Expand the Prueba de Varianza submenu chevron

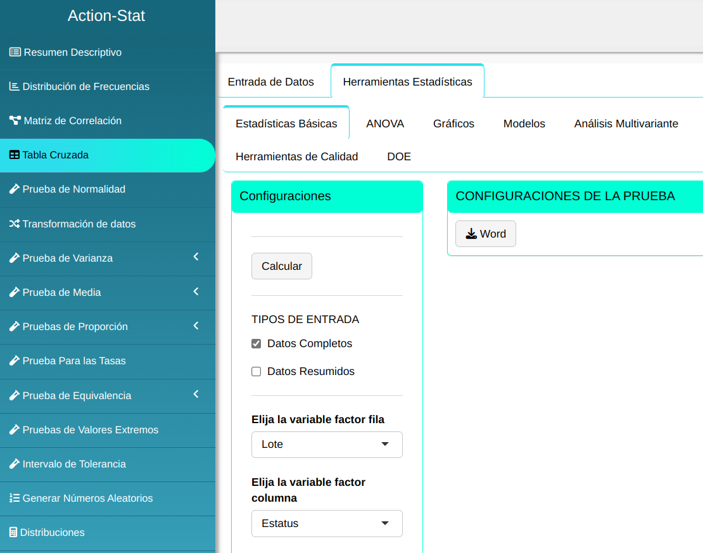point(196,257)
